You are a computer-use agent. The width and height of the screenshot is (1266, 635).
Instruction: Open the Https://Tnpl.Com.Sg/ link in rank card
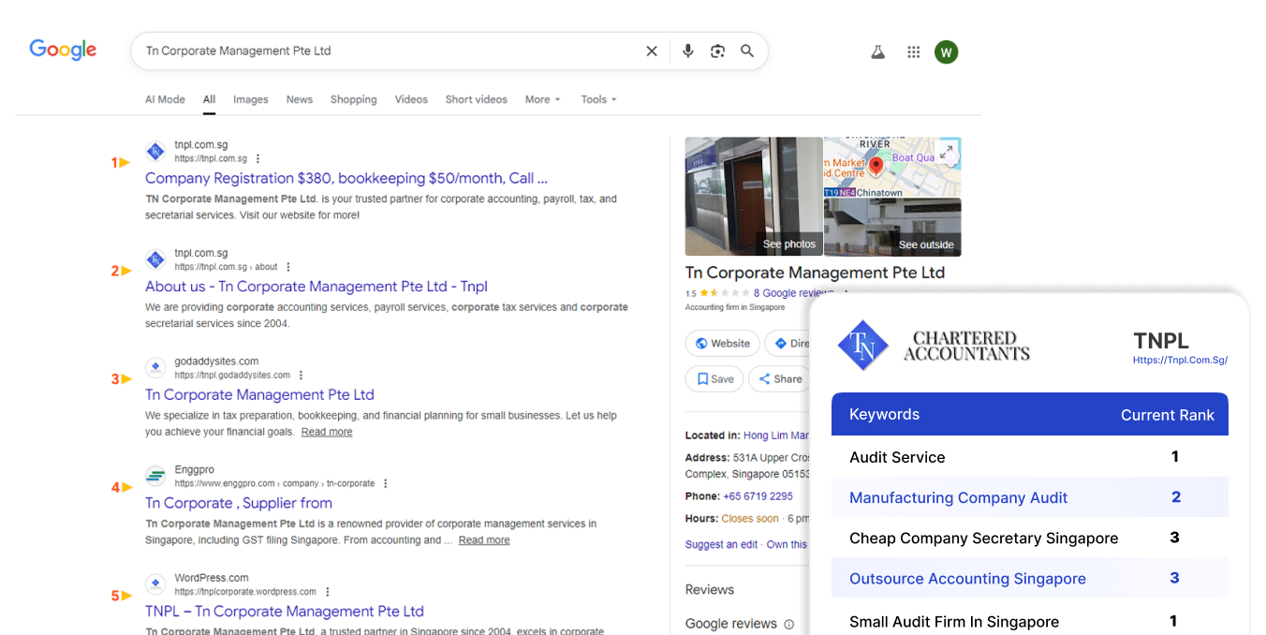point(1180,360)
